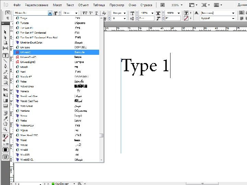
Task: Select the black arrow Selection tool
Action: coord(5,32)
